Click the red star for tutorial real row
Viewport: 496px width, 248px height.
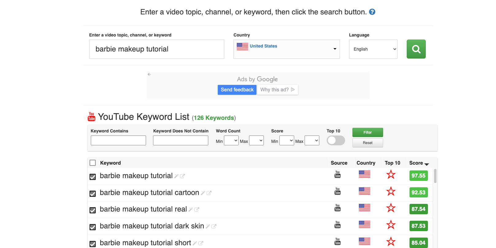pyautogui.click(x=391, y=208)
